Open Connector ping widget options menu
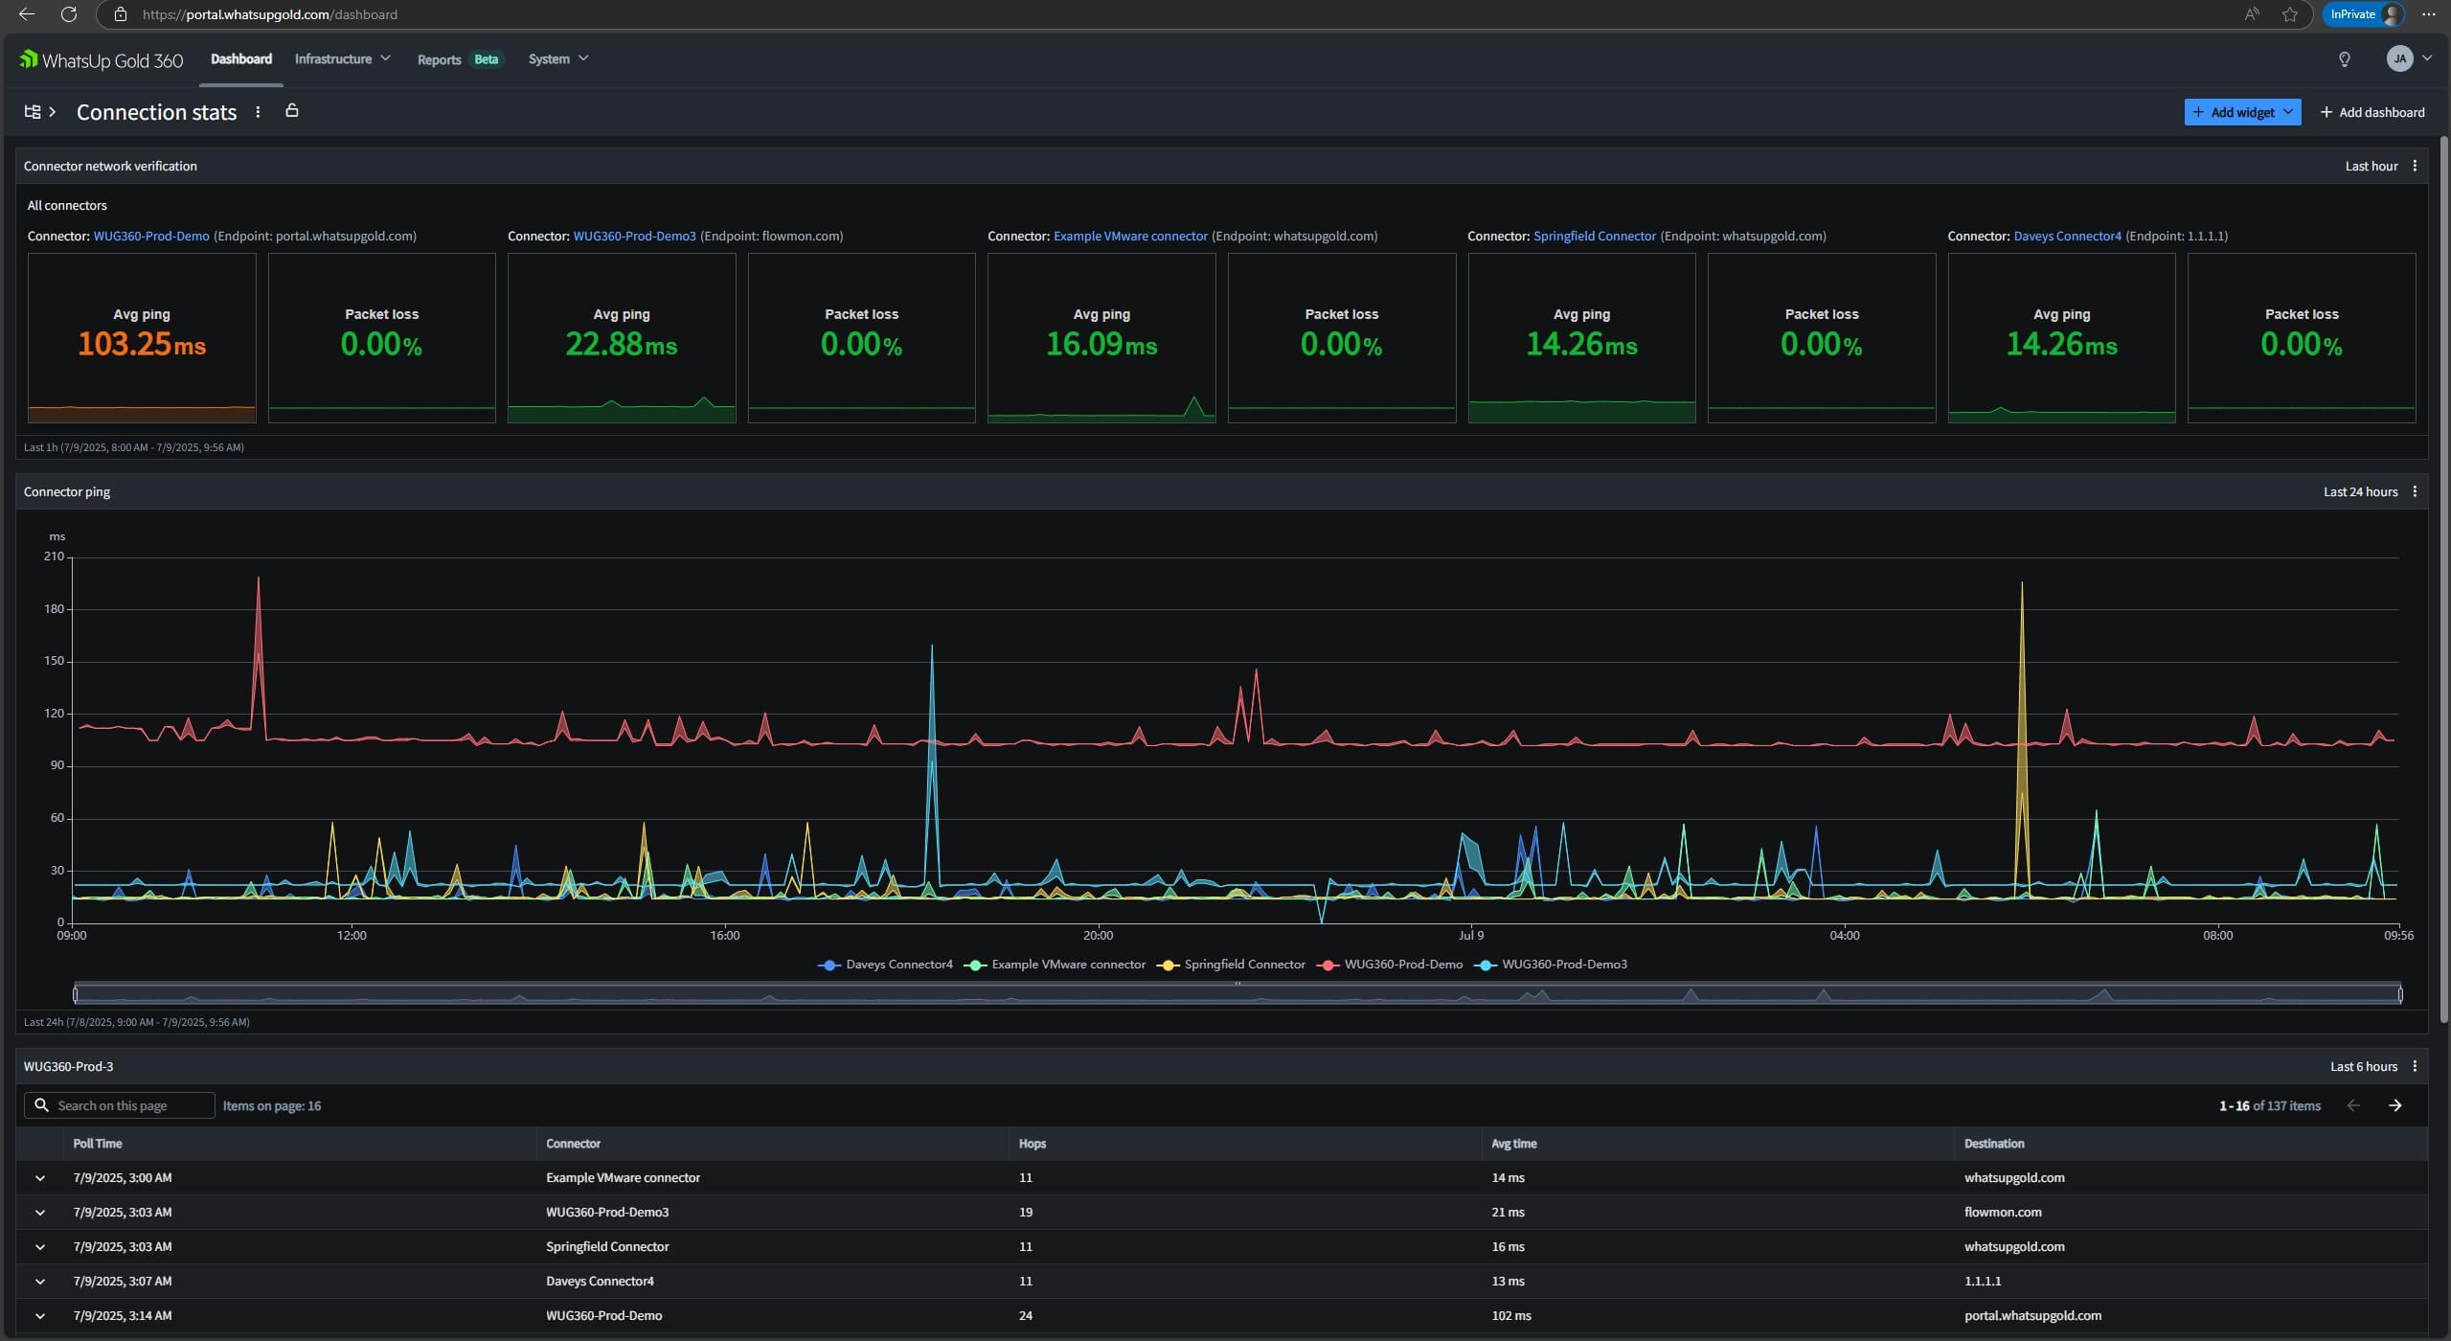Viewport: 2451px width, 1341px height. [x=2415, y=491]
